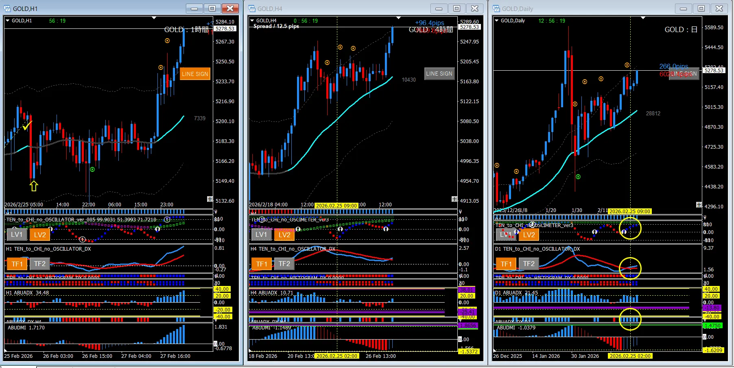Viewport: 734px width, 368px height.
Task: Toggle the TF2 button in the H4 chart
Action: 284,264
